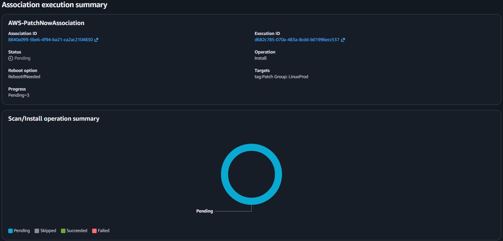Screen dimensions: 503x241
Task: Select the Pending segment of the donut chart
Action: (251, 147)
